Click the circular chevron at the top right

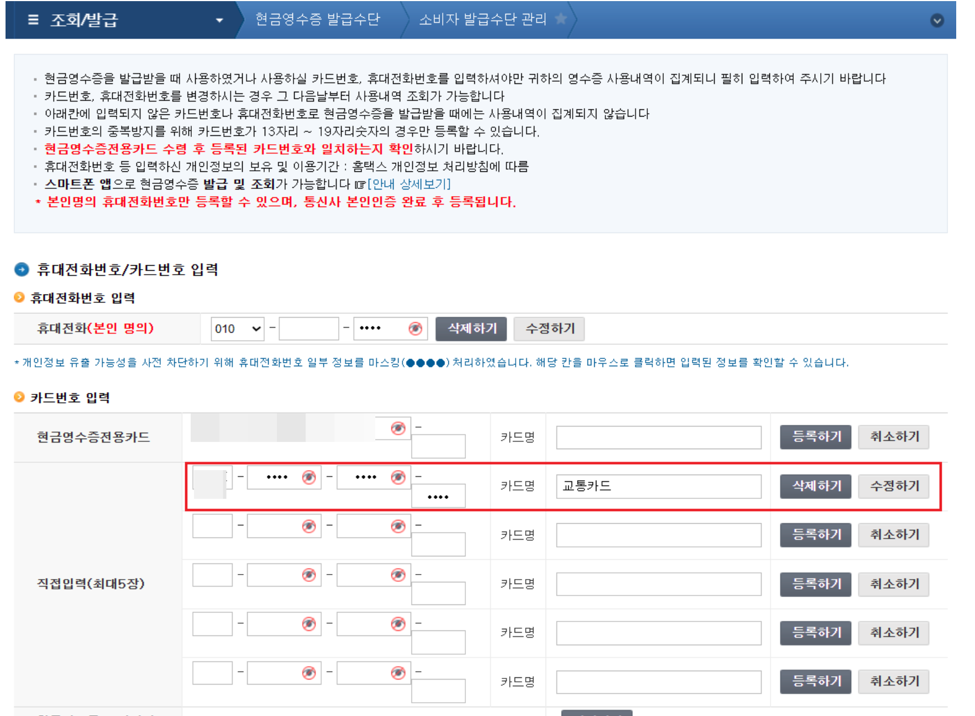(936, 21)
